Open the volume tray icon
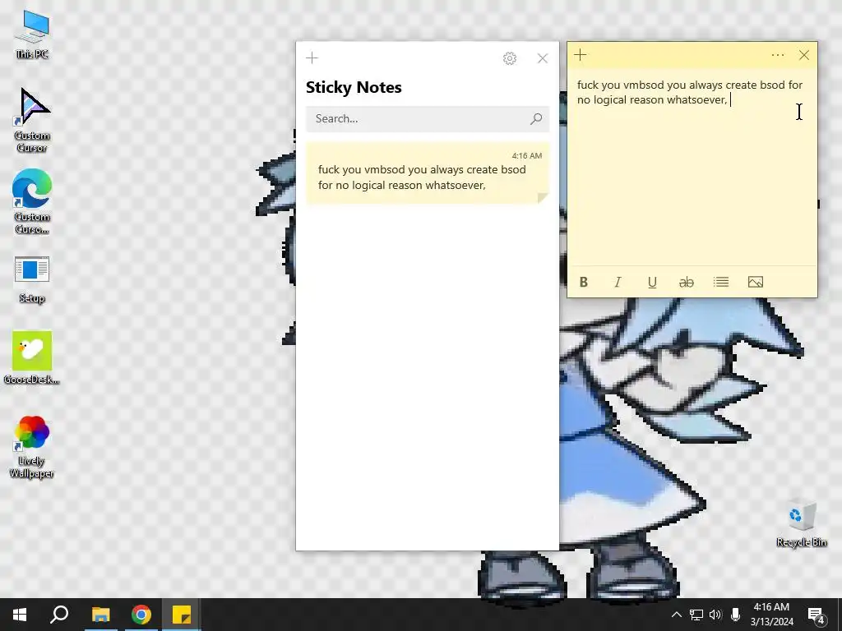 click(715, 615)
